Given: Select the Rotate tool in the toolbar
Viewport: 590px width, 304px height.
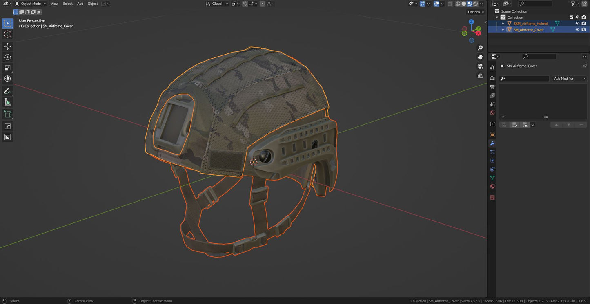Looking at the screenshot, I should coord(7,57).
